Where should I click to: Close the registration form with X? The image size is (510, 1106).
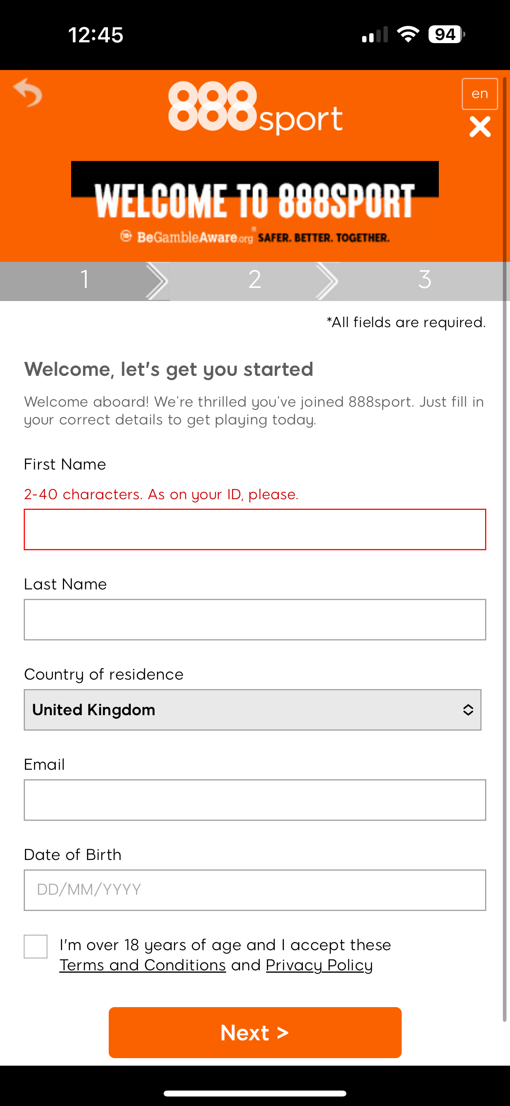480,127
